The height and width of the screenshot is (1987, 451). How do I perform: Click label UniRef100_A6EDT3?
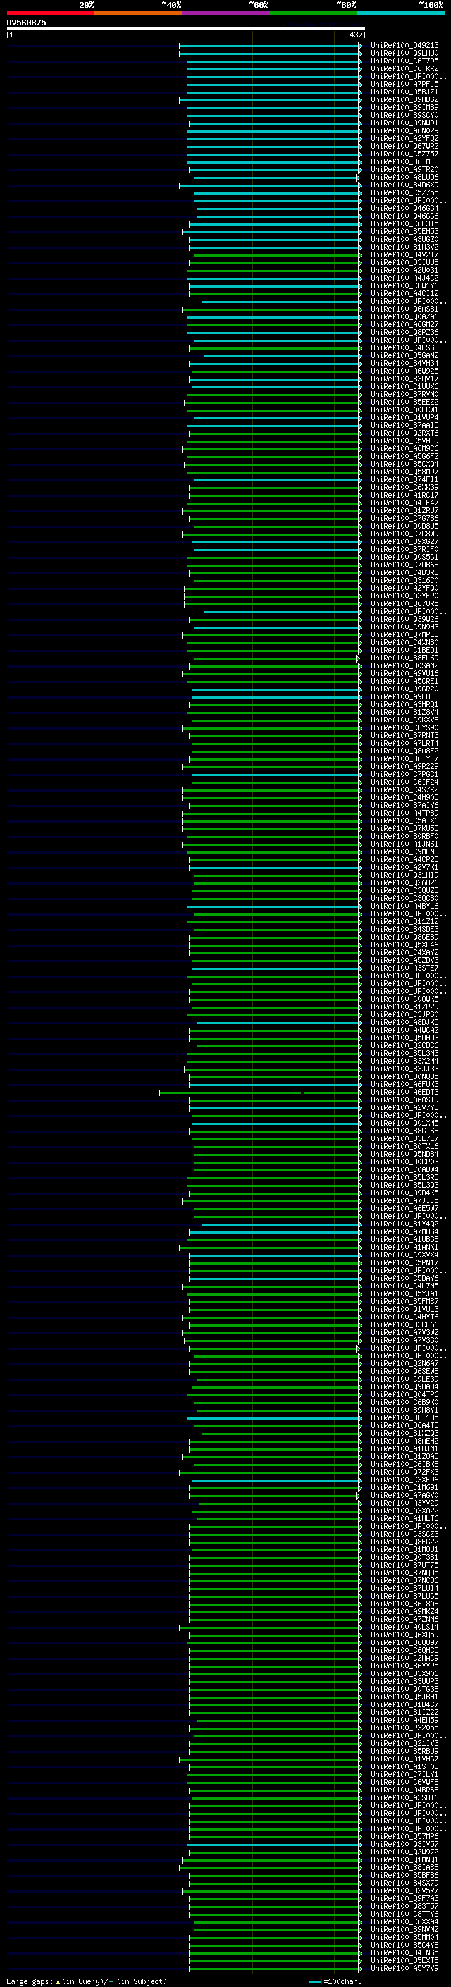[x=404, y=1093]
